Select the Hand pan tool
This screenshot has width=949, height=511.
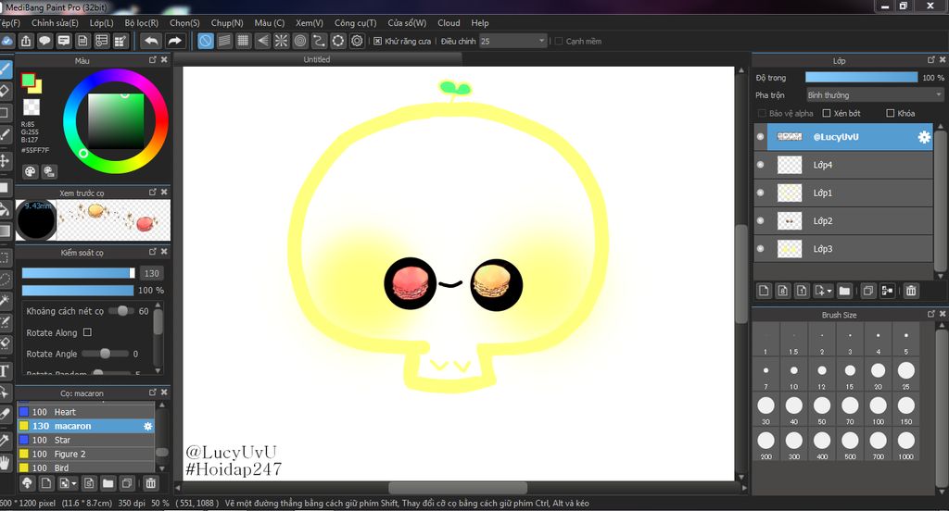(x=5, y=464)
